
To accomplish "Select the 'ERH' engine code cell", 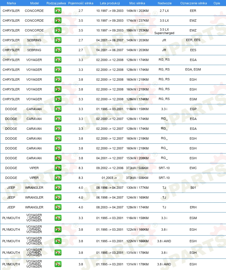I will coord(193,207).
